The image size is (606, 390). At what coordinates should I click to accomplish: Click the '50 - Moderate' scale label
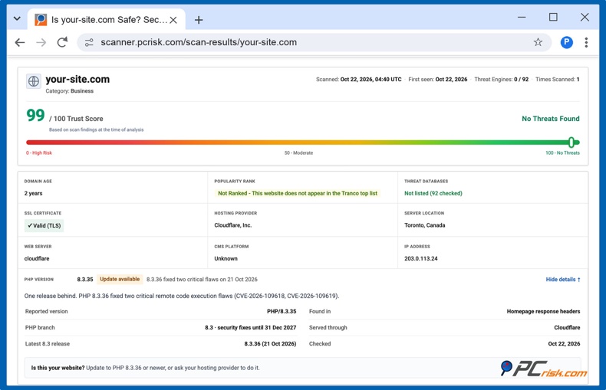point(298,153)
